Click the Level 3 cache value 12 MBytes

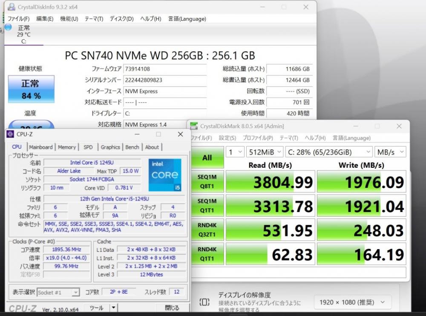[151, 274]
